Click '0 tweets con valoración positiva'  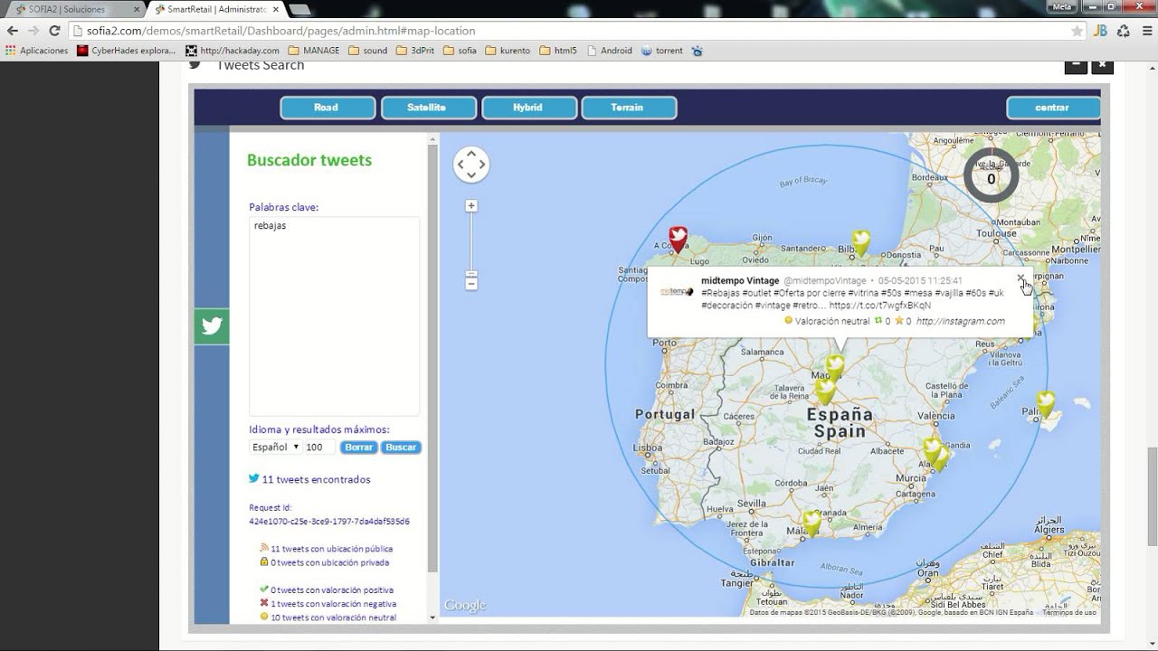pyautogui.click(x=332, y=590)
